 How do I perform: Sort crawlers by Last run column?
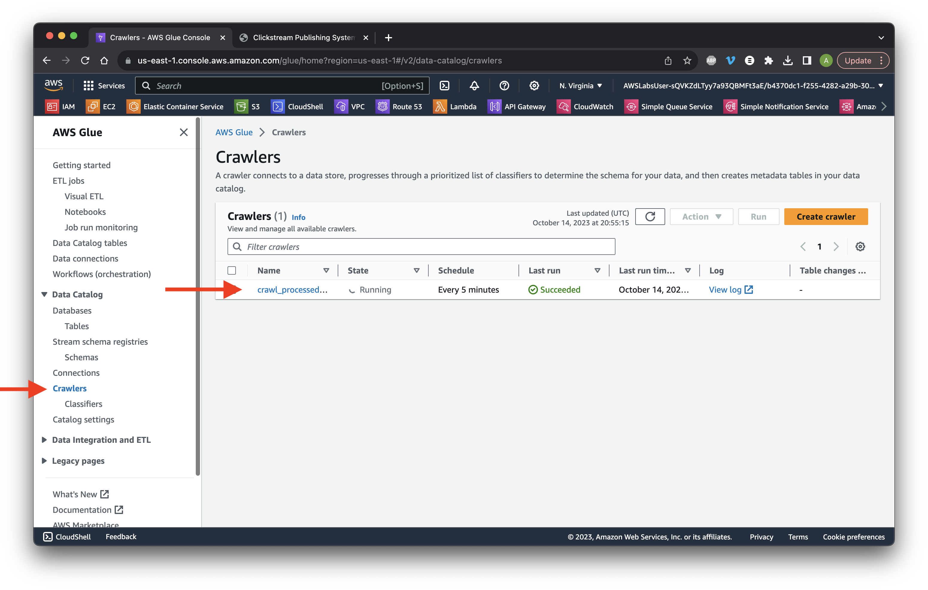597,270
